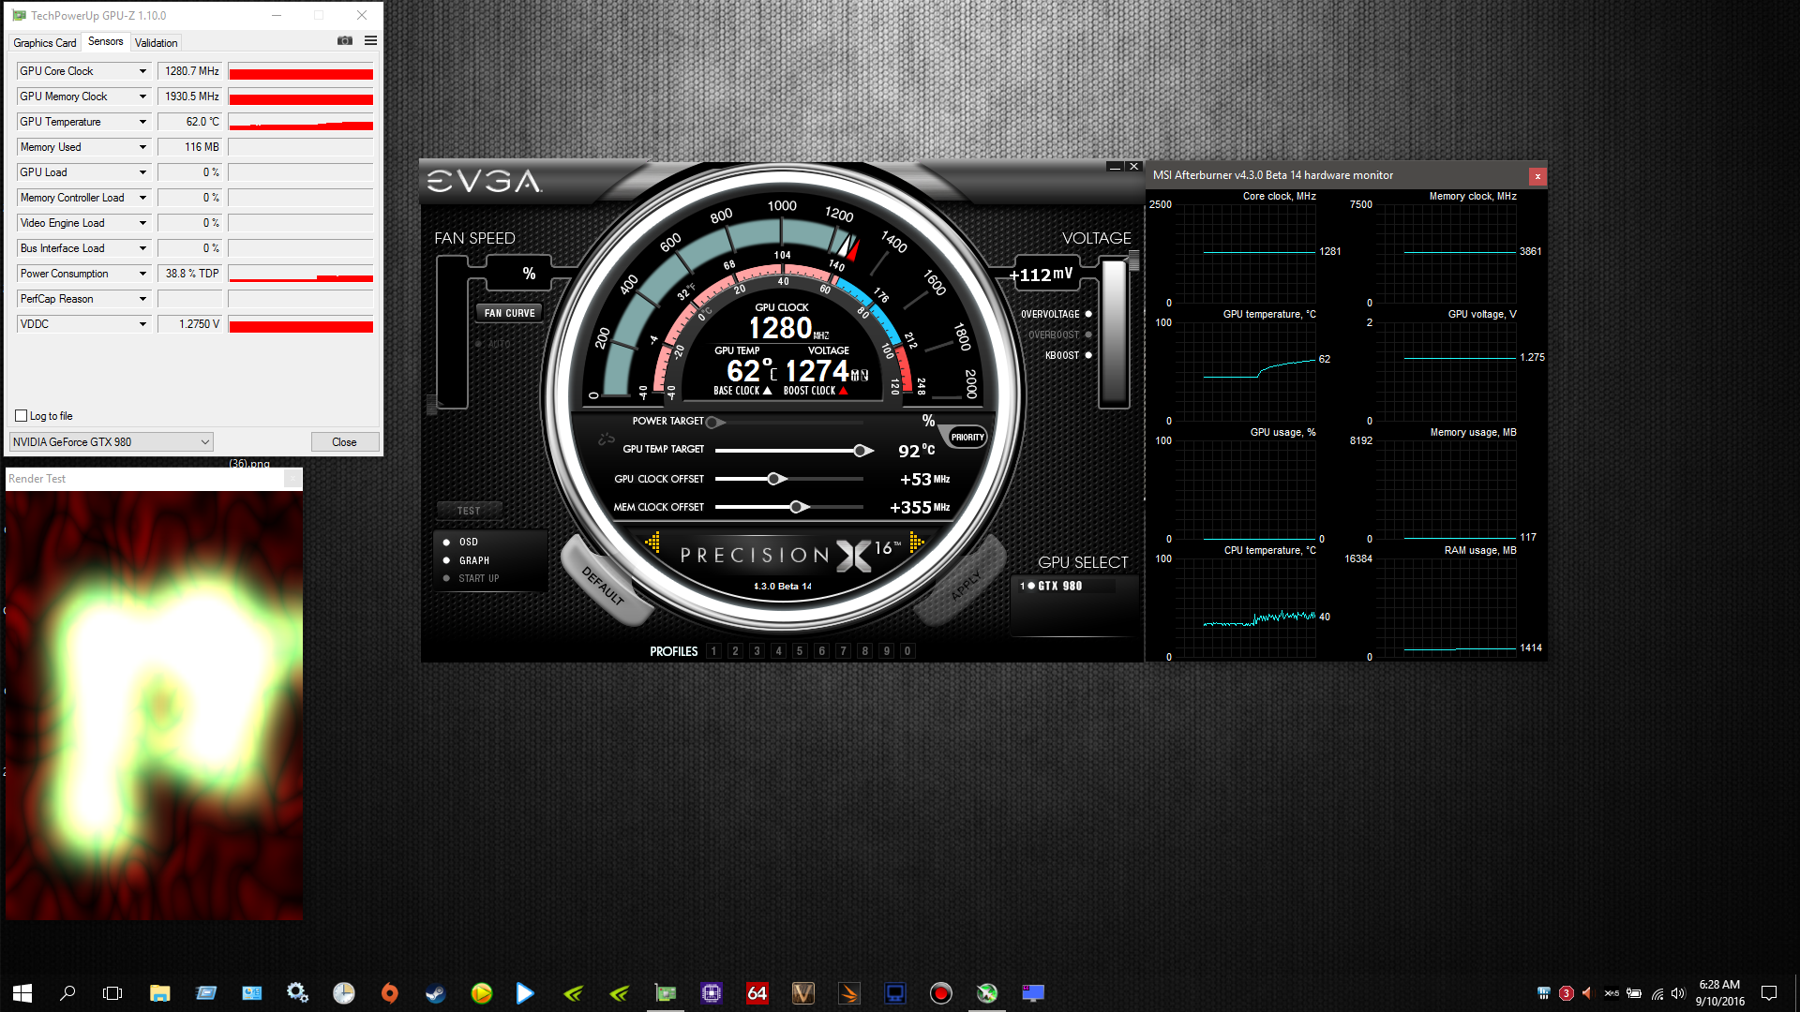
Task: Toggle the PRIORITY button
Action: tap(967, 437)
